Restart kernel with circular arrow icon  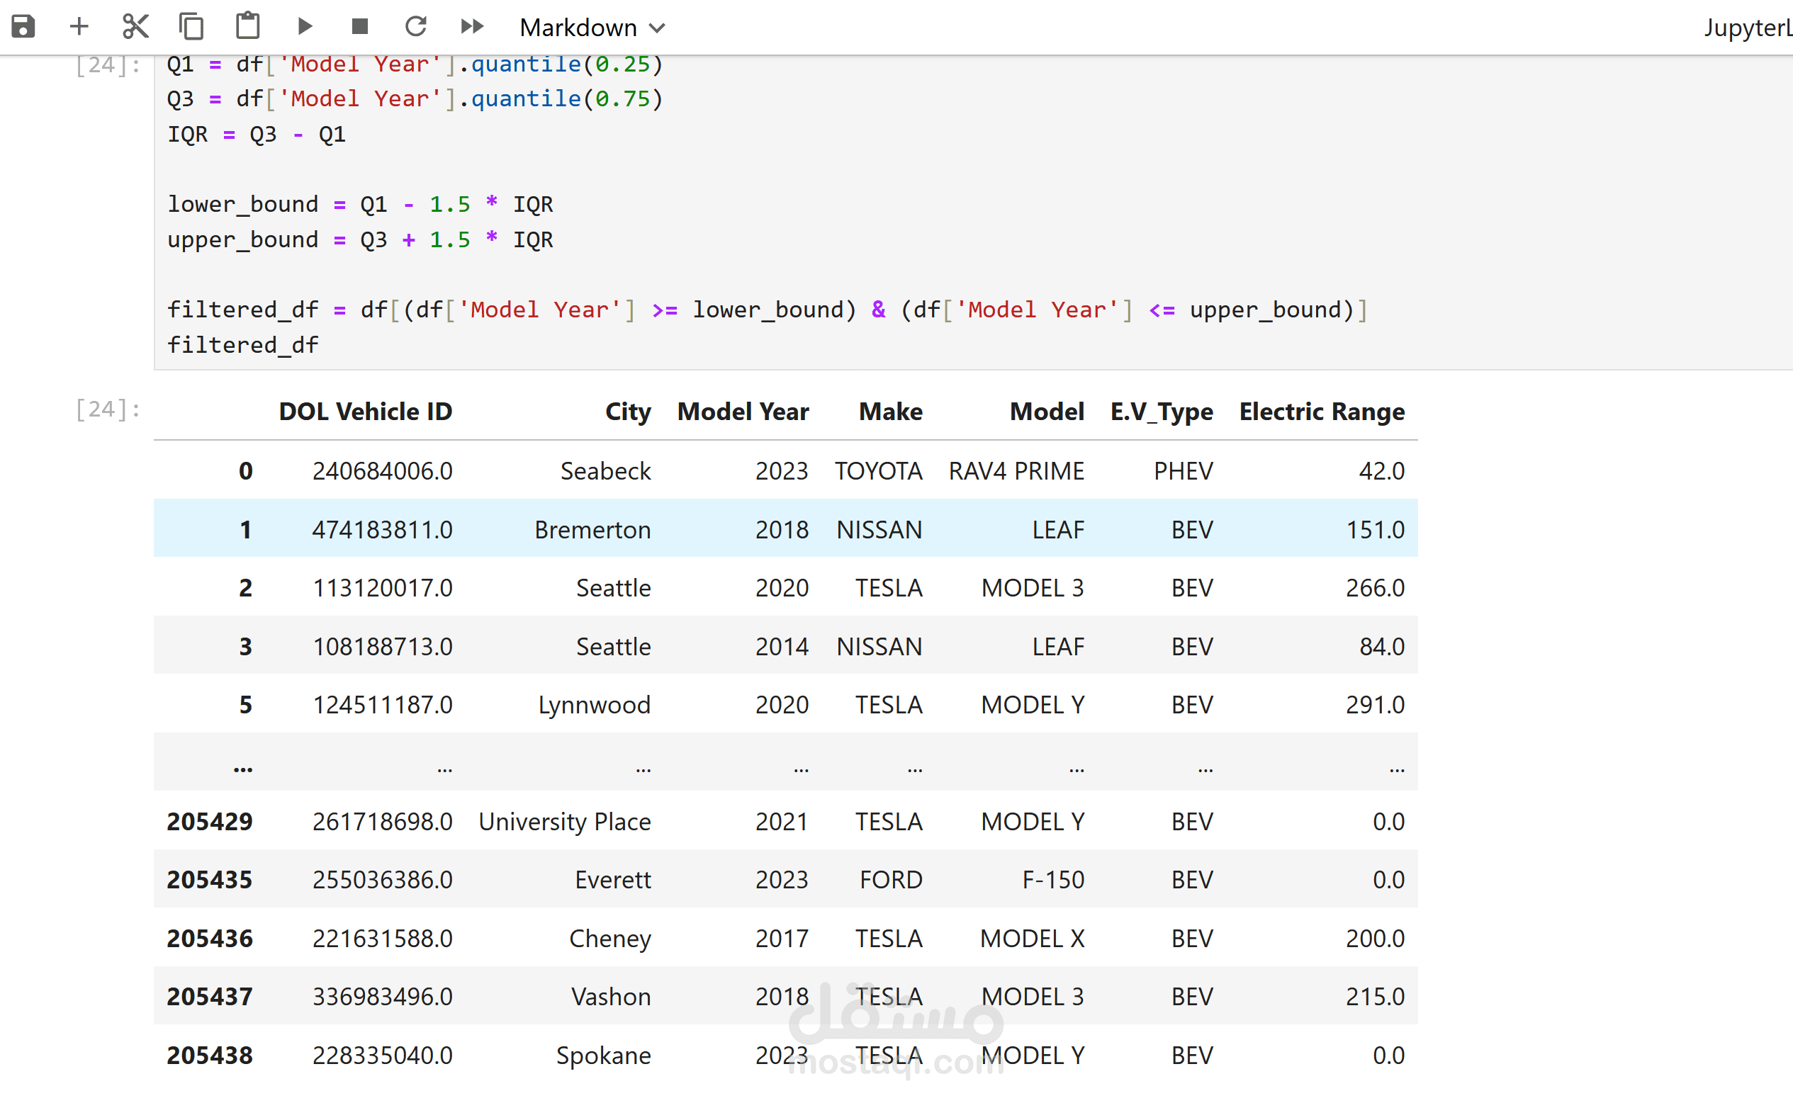416,27
